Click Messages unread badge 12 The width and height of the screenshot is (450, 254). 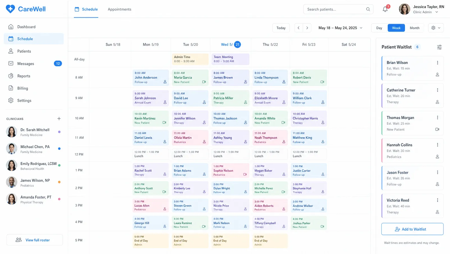pos(58,63)
